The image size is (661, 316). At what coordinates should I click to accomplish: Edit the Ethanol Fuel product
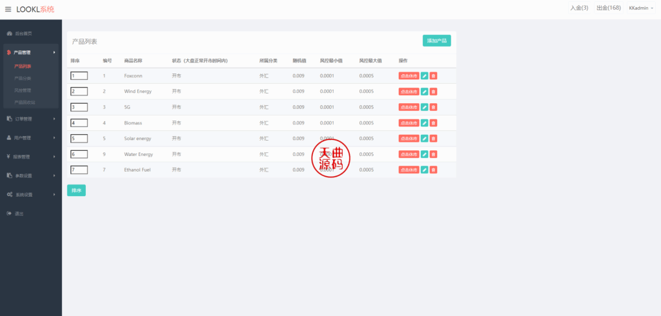point(425,170)
